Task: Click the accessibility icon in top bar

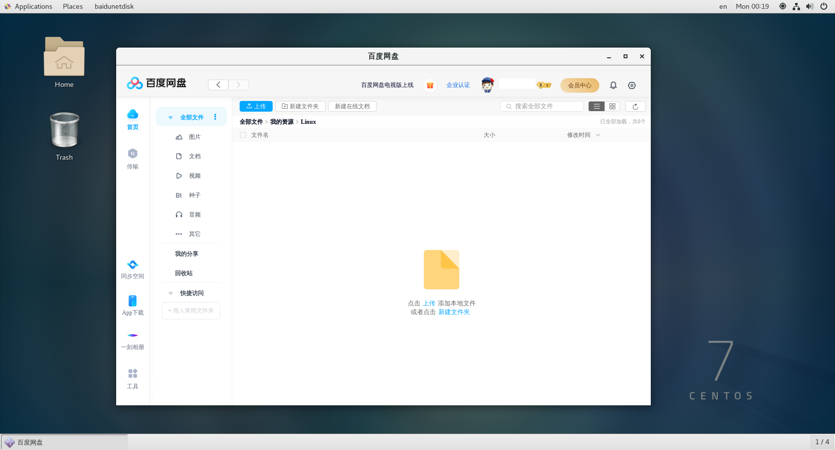Action: pyautogui.click(x=783, y=6)
